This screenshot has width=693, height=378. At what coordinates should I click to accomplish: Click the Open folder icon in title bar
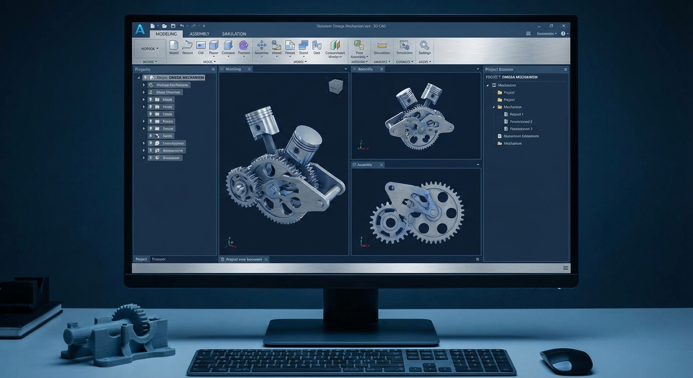(164, 26)
